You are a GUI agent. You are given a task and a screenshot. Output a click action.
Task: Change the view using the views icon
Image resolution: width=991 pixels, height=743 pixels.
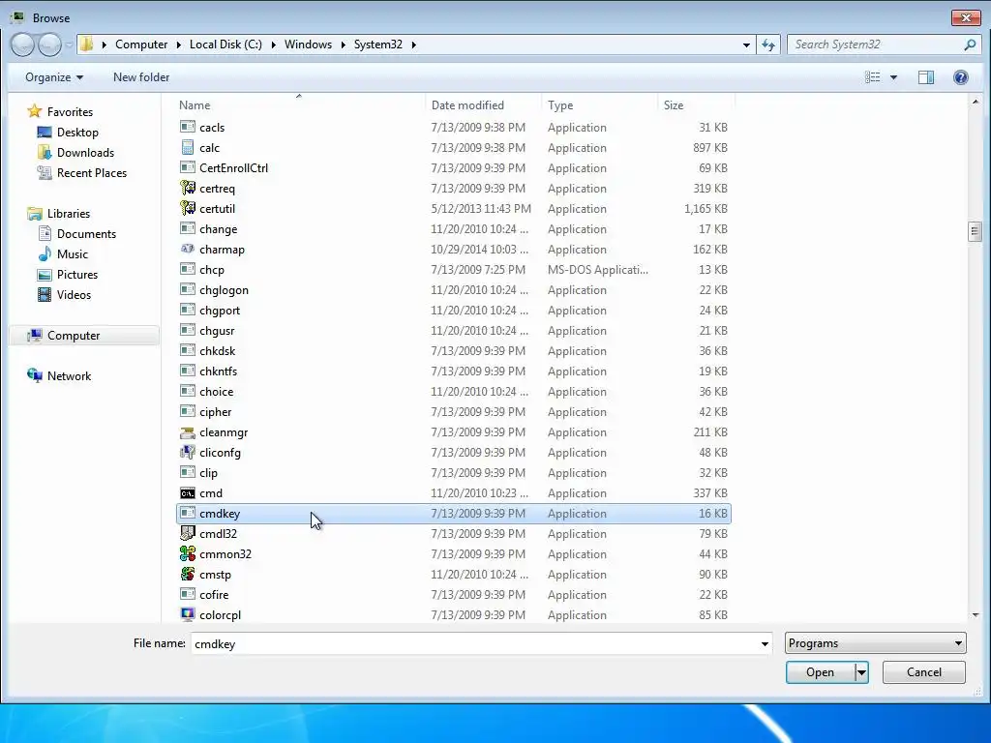pos(873,77)
